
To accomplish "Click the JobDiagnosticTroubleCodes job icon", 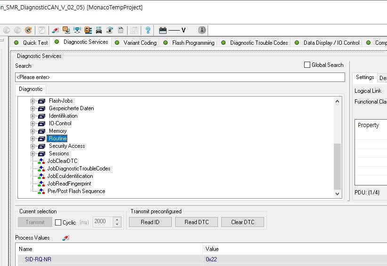I will tap(41, 169).
